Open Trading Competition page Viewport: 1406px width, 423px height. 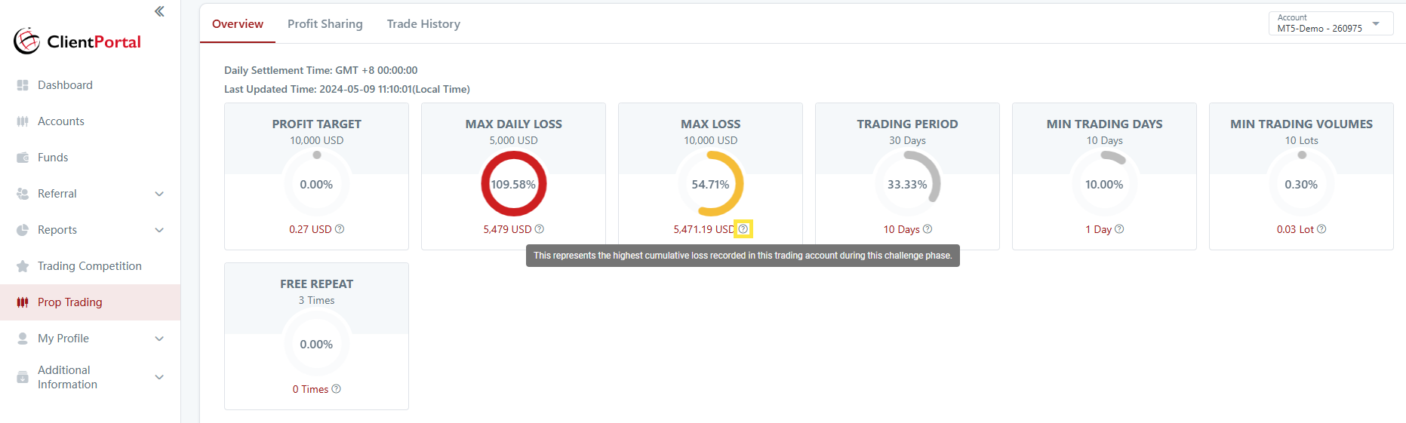89,266
